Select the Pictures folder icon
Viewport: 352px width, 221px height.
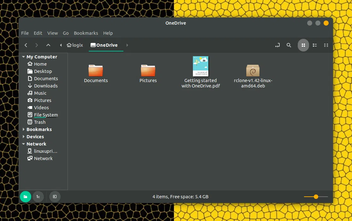pos(148,70)
